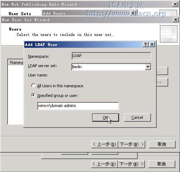Click the Namespace column header in users list
Screen dimensions: 180x172
pos(16,62)
